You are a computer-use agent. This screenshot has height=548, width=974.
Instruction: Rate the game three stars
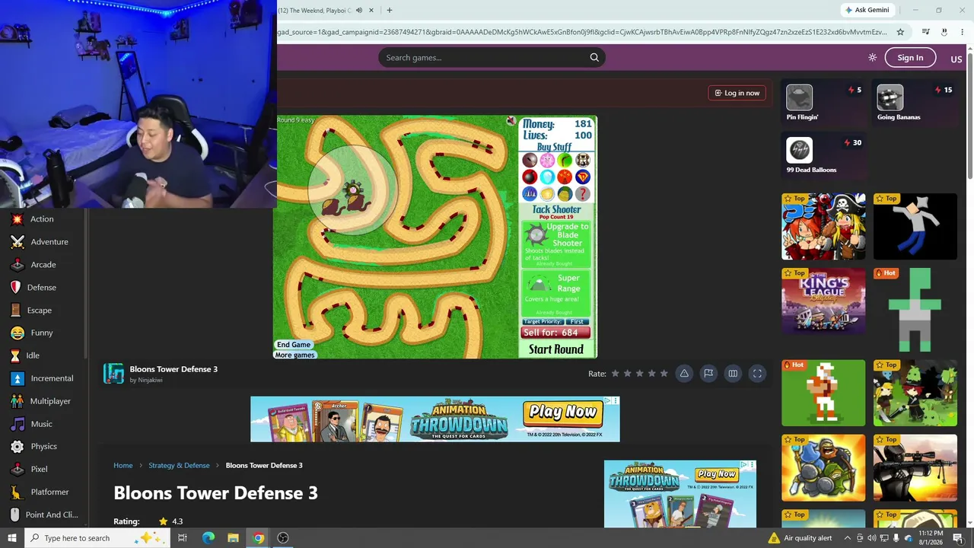[639, 373]
